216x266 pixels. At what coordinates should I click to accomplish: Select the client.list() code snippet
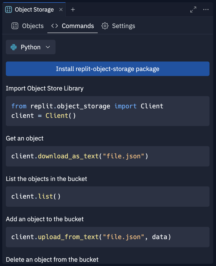[x=107, y=196]
